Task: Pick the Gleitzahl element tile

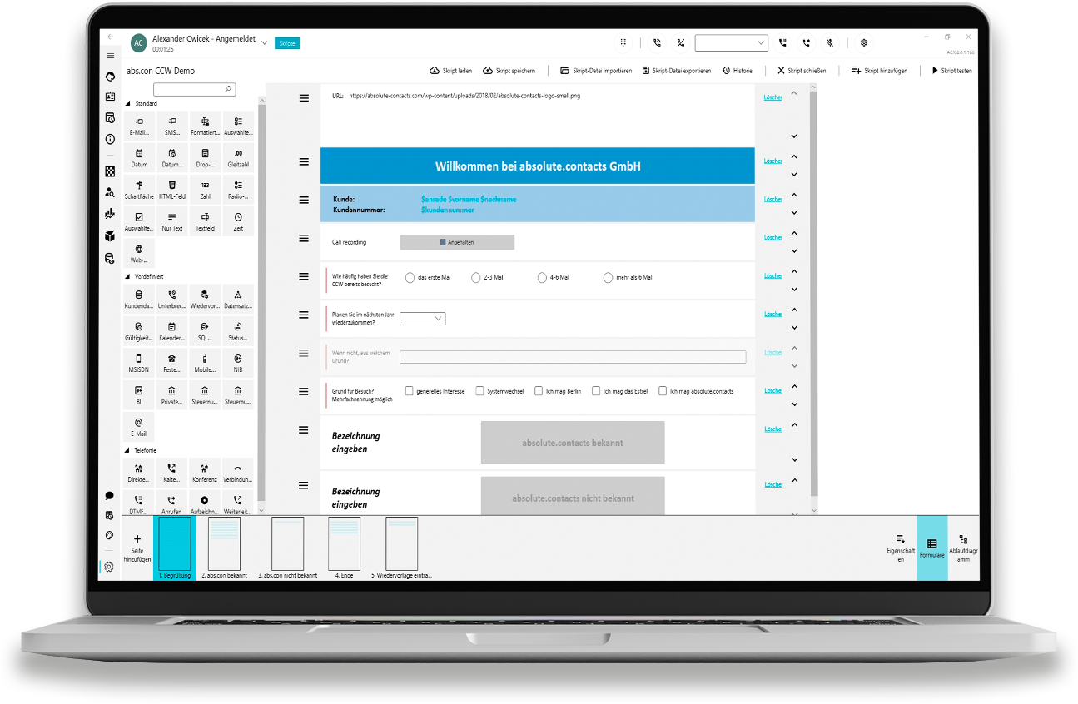Action: pos(238,158)
